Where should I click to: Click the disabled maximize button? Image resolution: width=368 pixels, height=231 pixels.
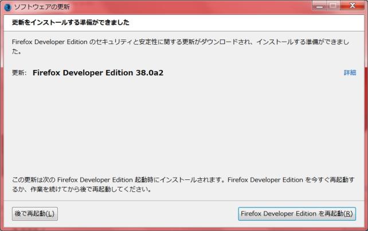coord(333,5)
